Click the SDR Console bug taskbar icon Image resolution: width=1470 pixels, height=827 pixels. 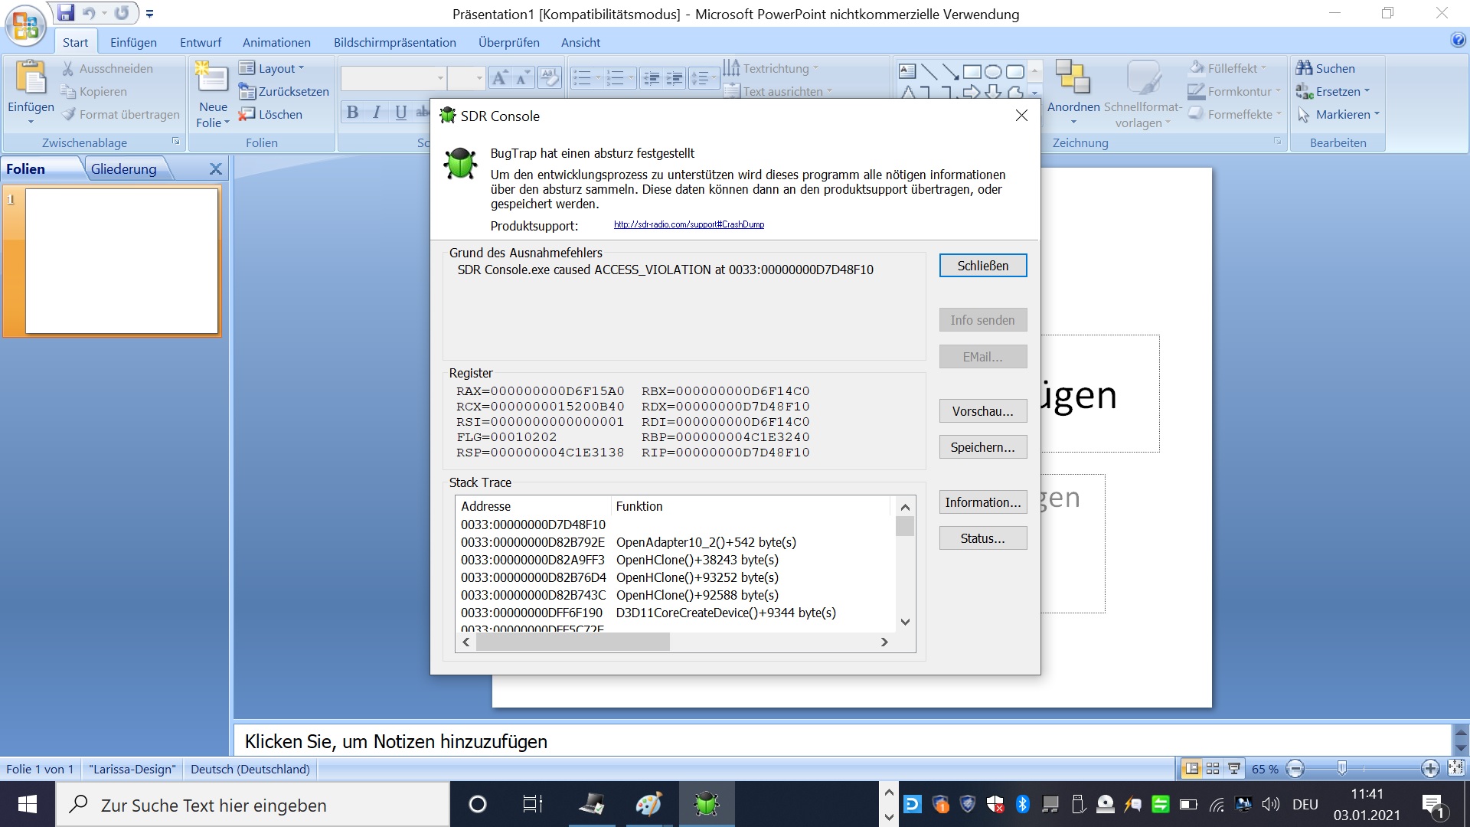click(706, 804)
